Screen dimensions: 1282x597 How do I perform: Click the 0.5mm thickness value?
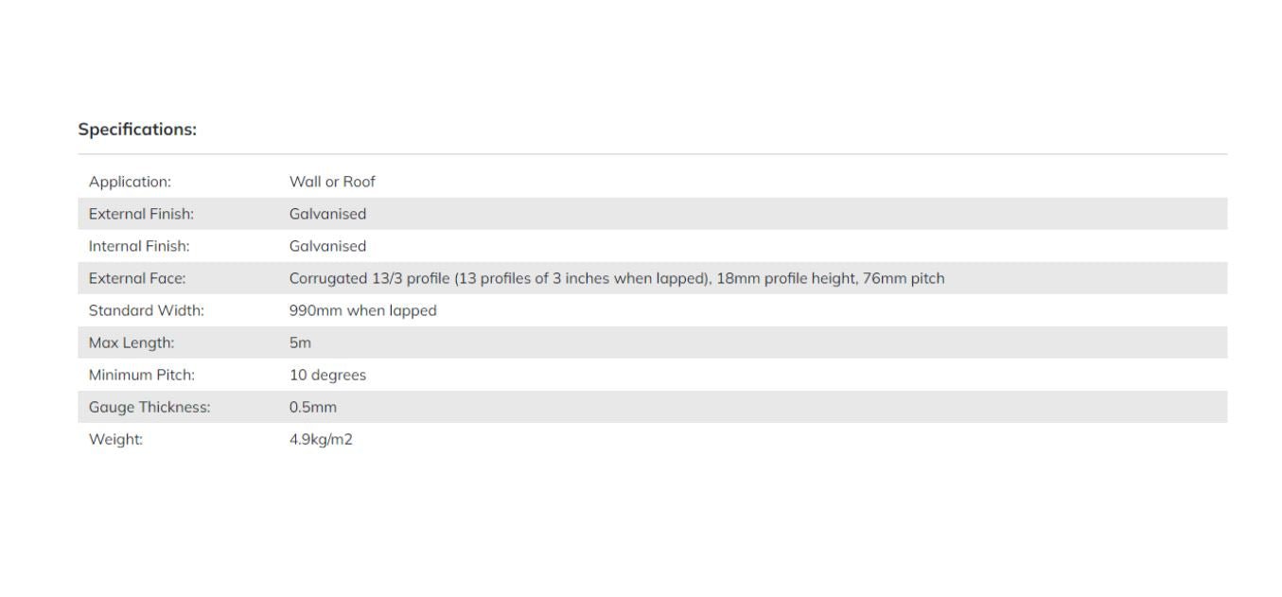[x=312, y=407]
